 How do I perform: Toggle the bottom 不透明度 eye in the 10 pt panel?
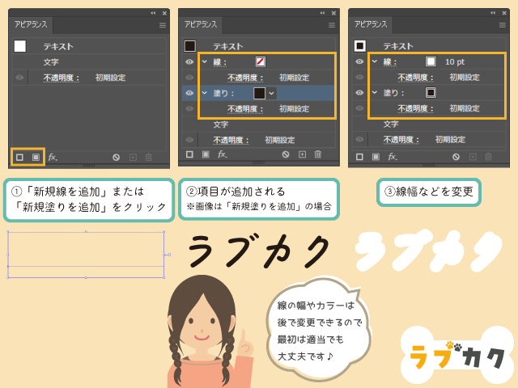pos(359,139)
